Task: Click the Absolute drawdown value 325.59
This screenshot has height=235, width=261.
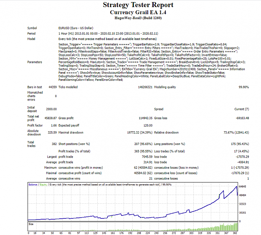Action: tap(52, 132)
